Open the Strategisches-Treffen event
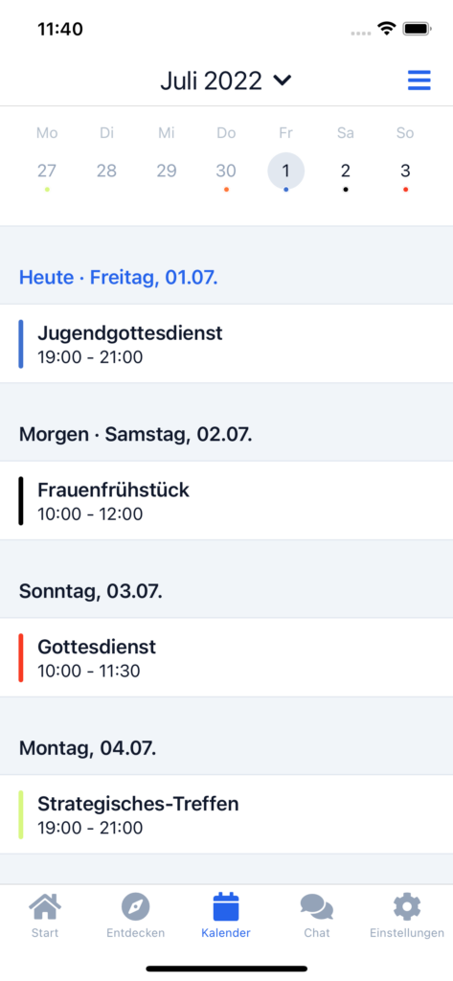 [x=226, y=814]
